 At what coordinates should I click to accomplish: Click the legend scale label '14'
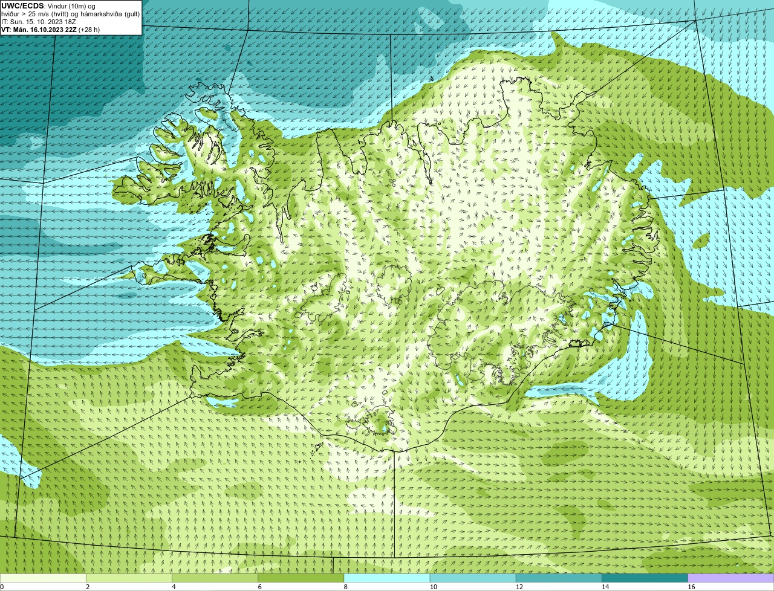[605, 587]
